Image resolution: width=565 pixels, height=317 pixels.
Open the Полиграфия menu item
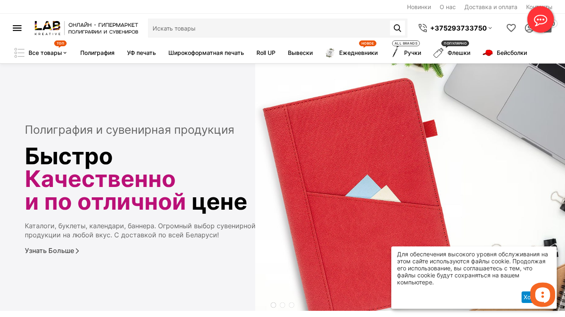click(x=97, y=53)
